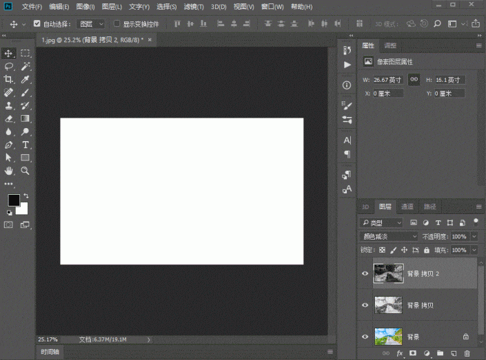Viewport: 486px width, 360px height.
Task: Delete the selected layer
Action: click(x=467, y=353)
